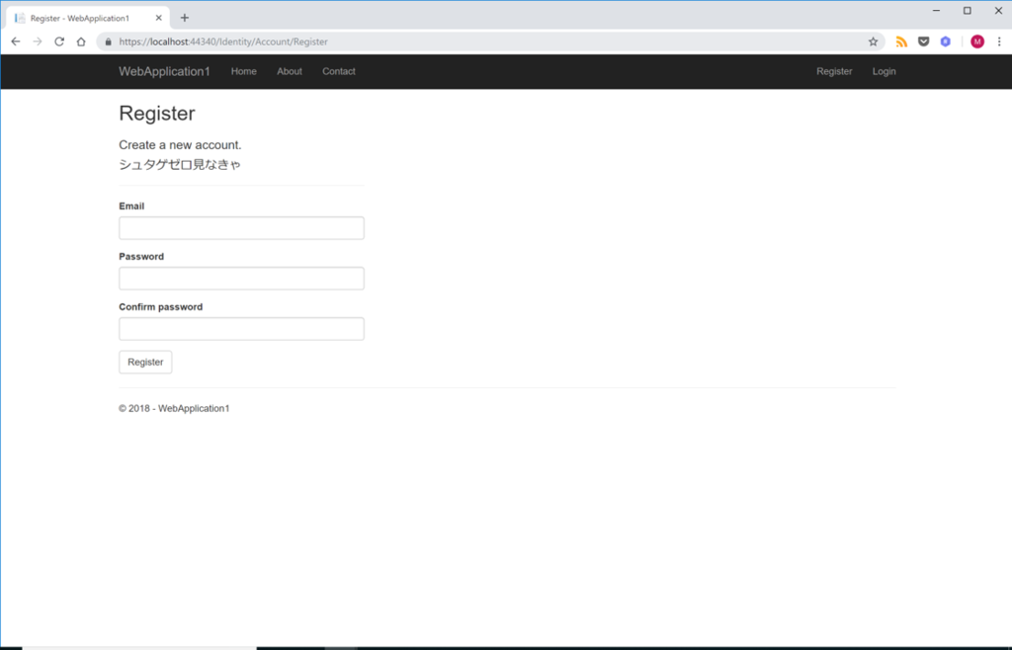Open the profile avatar M
1012x650 pixels.
[977, 41]
